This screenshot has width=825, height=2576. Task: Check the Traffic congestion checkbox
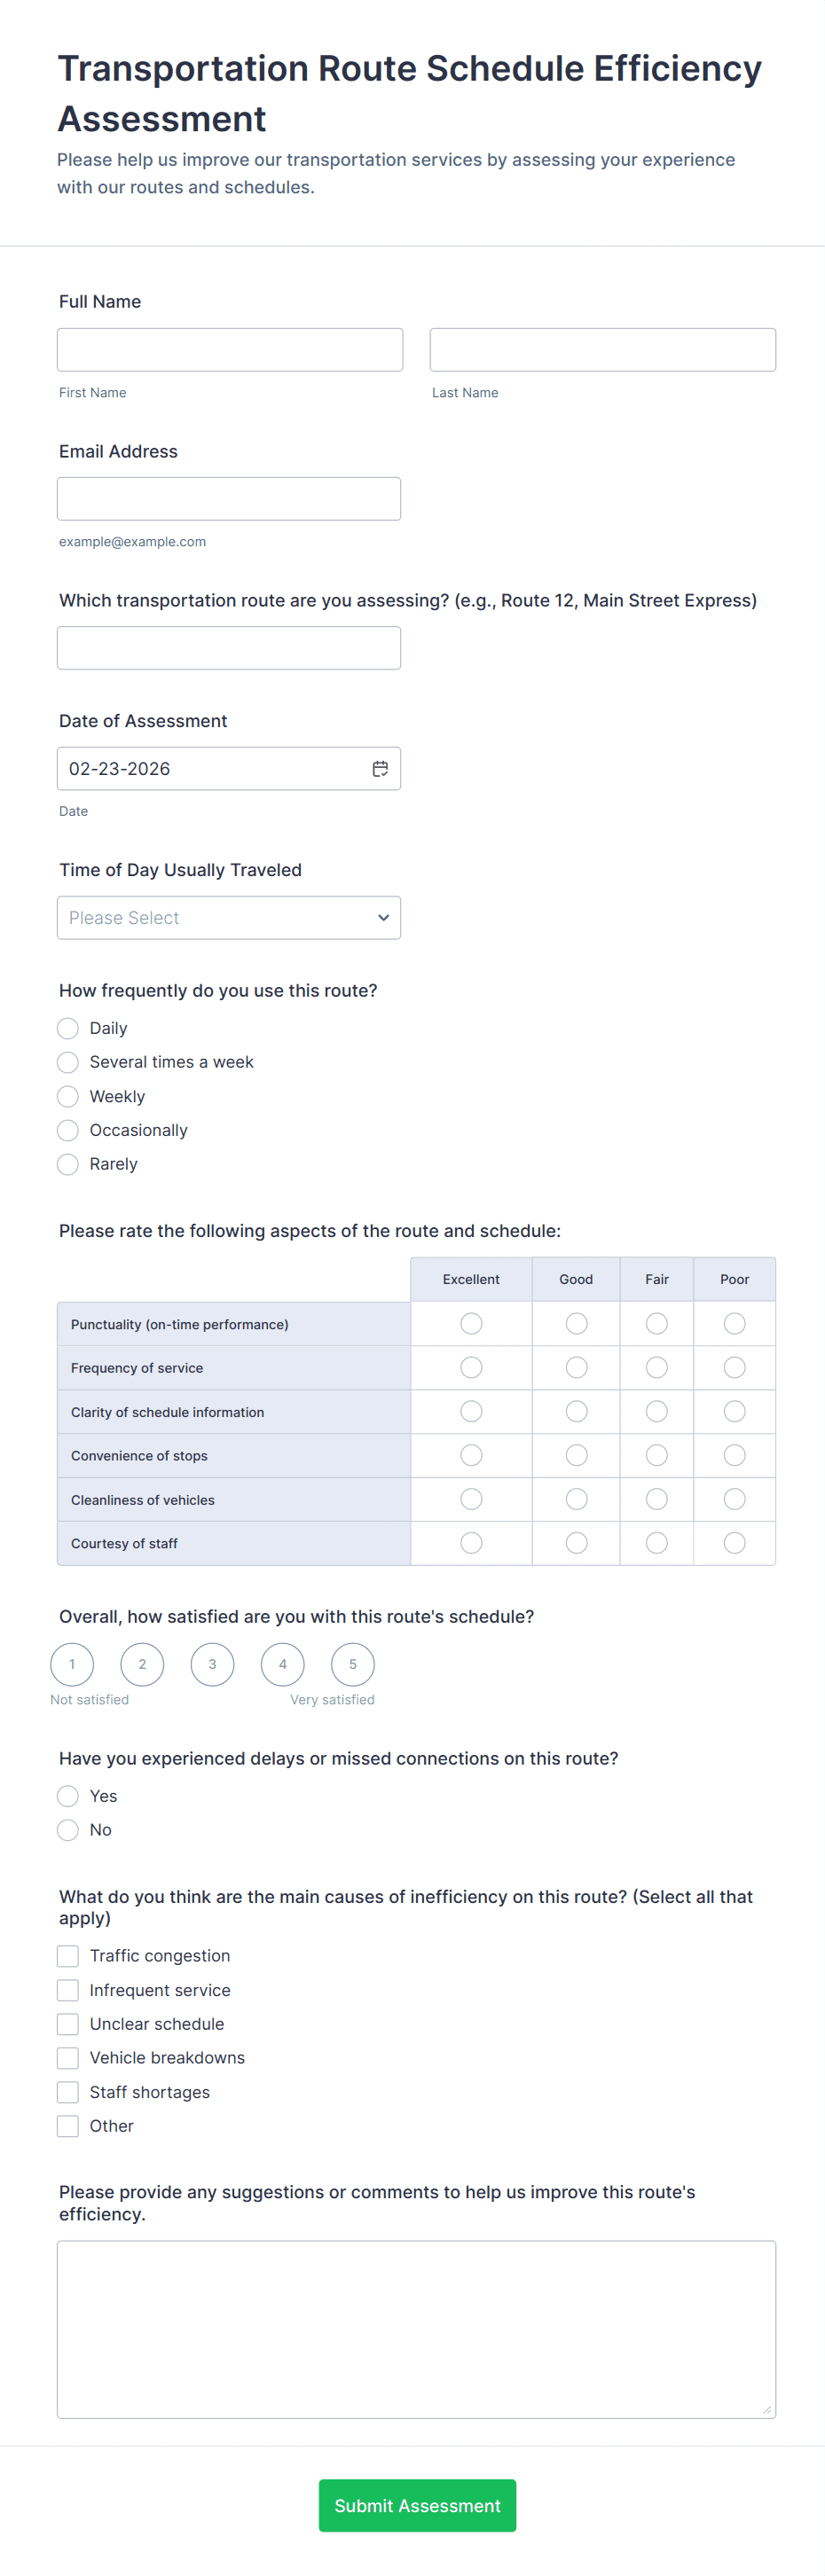pyautogui.click(x=68, y=1956)
